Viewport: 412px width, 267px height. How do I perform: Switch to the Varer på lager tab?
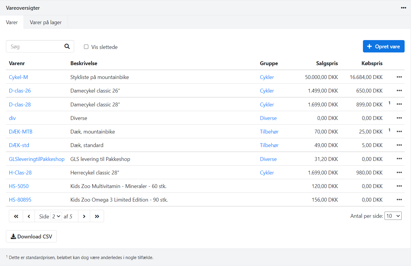(46, 22)
